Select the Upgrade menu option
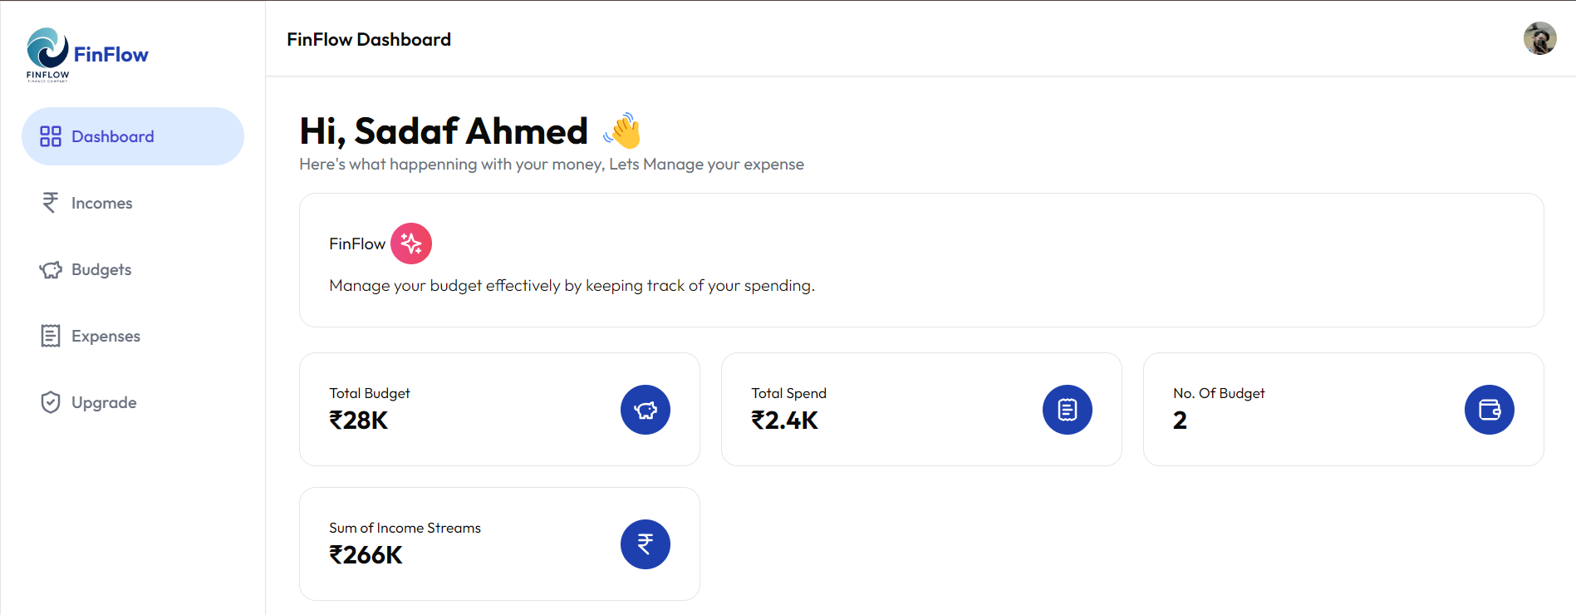 tap(104, 402)
